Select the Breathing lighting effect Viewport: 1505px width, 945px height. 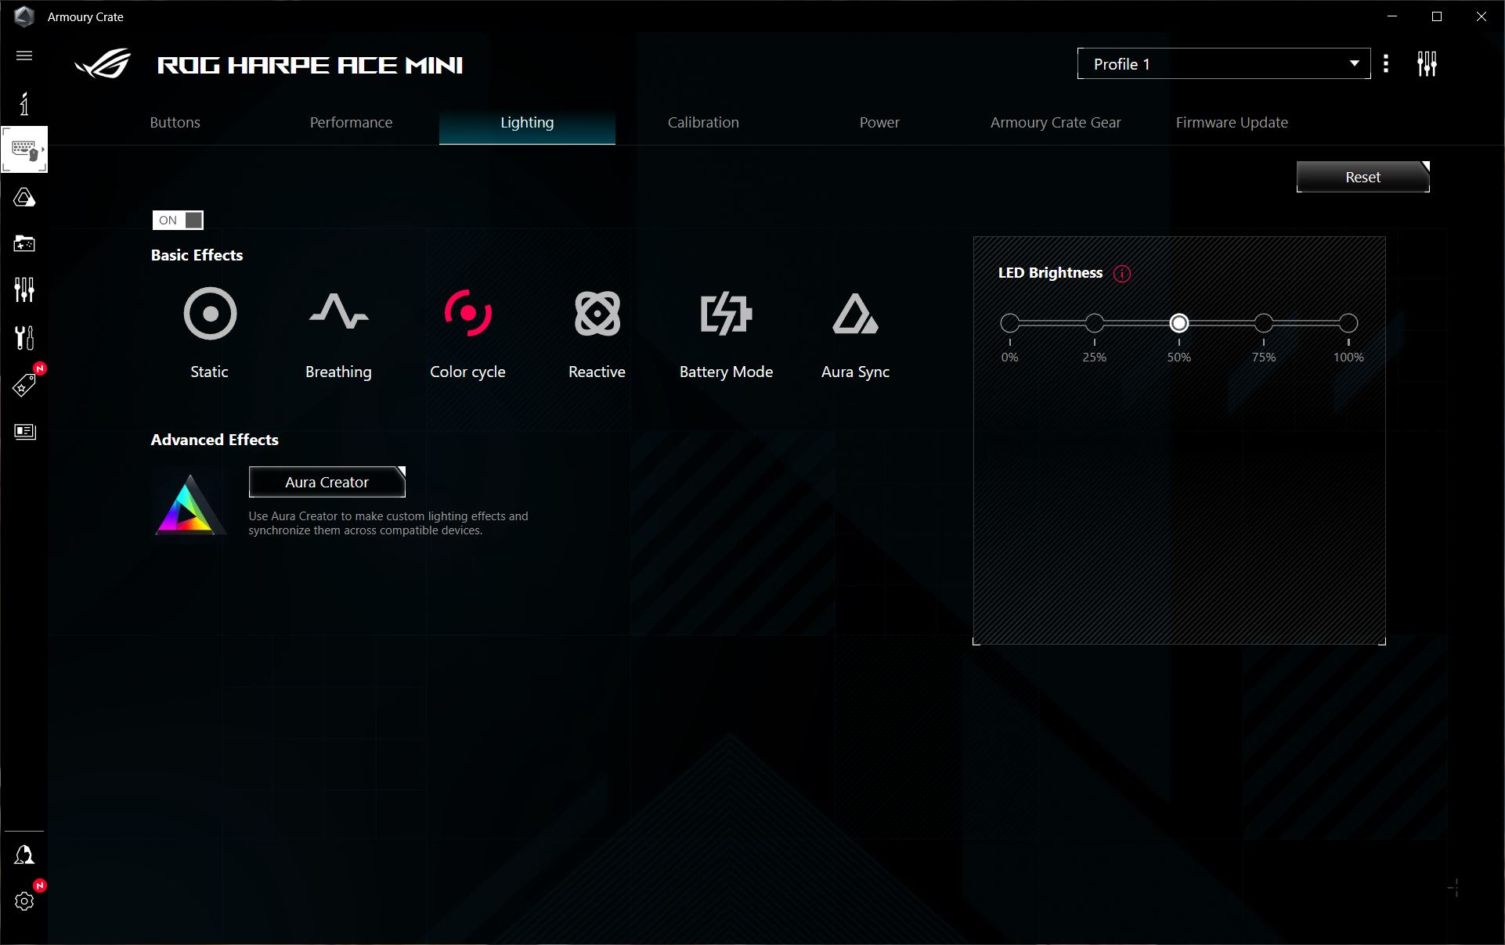[x=338, y=334]
